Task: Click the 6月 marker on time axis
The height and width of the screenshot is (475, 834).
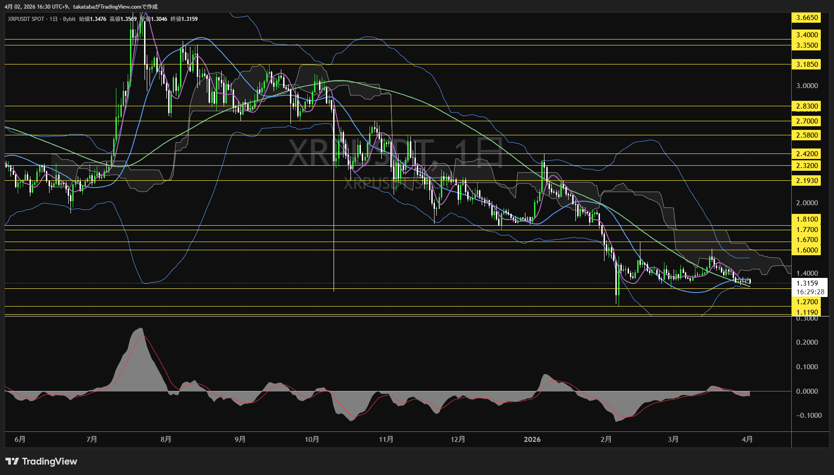Action: click(20, 440)
